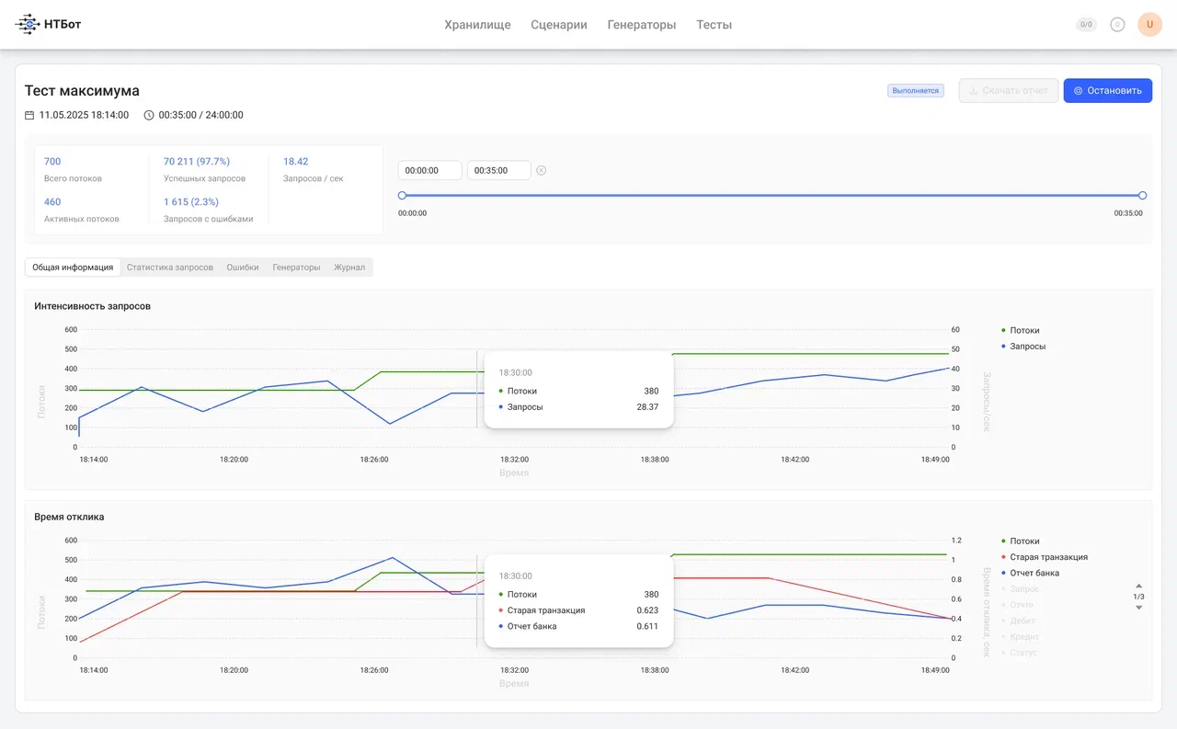Toggle Потоки series in Интенсивность запросов legend
This screenshot has height=729, width=1177.
click(1023, 330)
